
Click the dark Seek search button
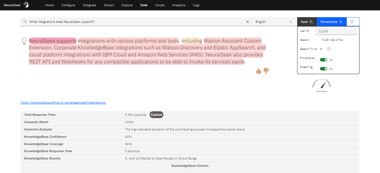coord(307,22)
